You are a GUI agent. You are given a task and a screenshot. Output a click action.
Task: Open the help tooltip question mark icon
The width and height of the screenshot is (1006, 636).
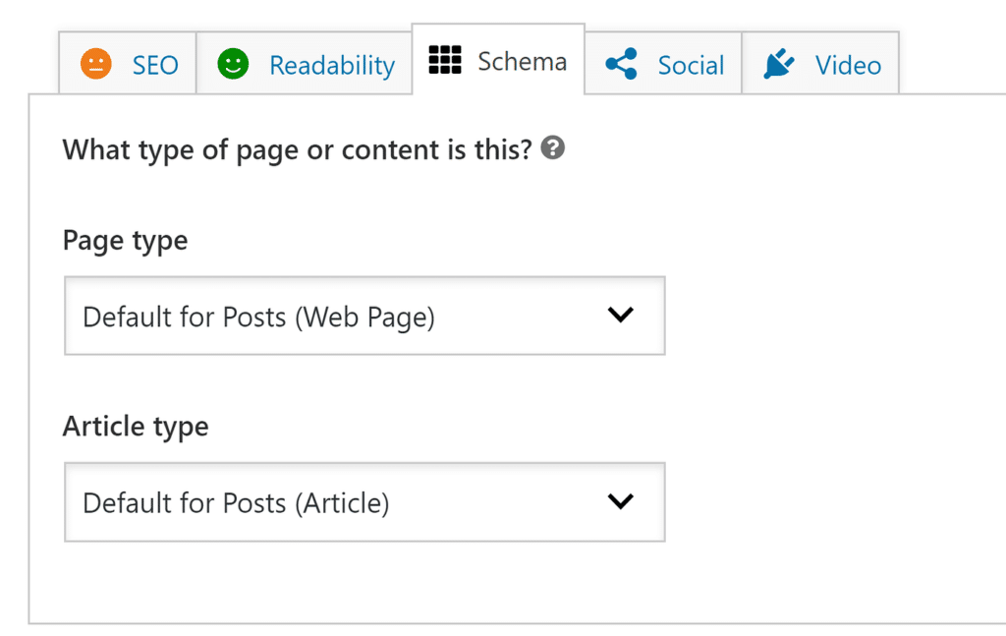click(553, 147)
